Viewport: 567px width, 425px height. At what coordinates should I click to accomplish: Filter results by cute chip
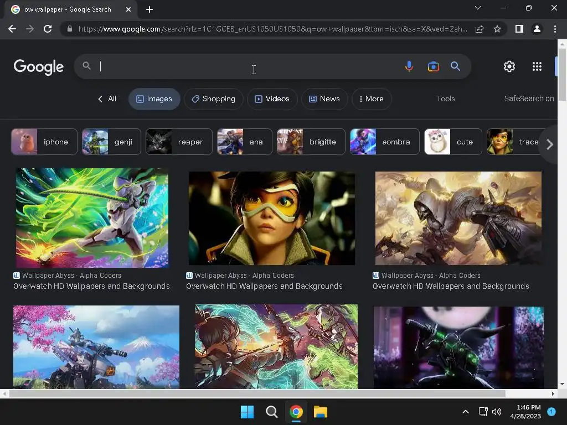(x=453, y=142)
